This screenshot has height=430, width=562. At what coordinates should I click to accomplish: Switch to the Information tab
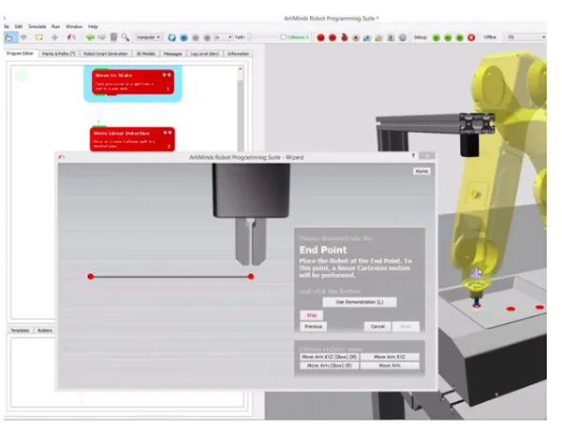point(238,53)
